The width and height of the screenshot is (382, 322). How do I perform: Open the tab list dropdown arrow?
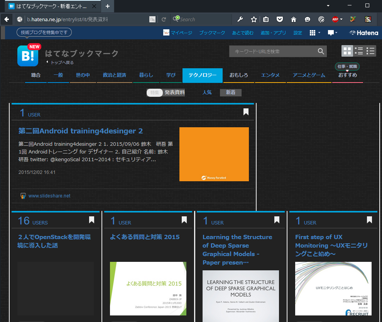(x=328, y=6)
